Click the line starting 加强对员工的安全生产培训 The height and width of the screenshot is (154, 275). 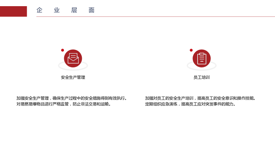[200, 98]
